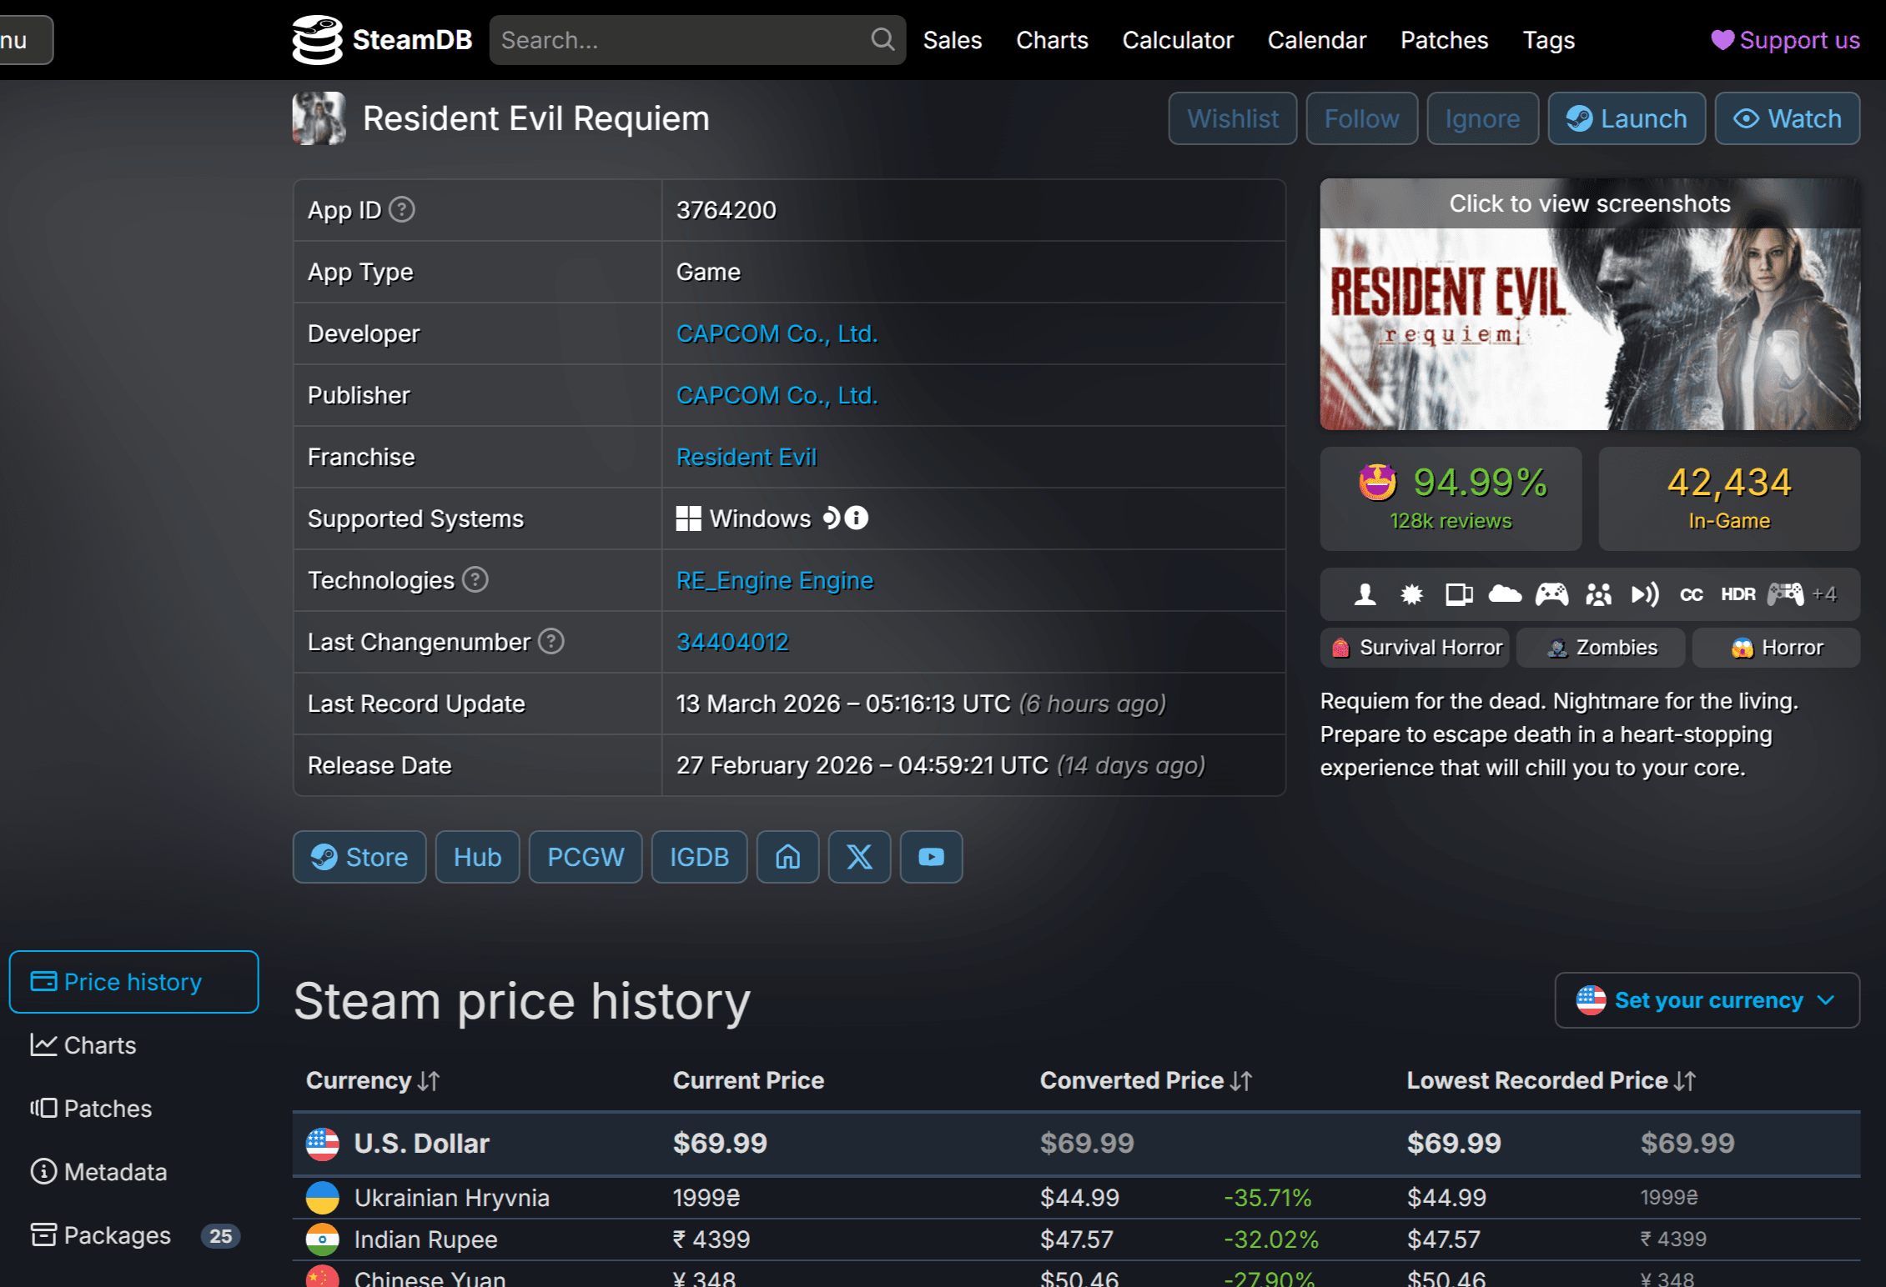The image size is (1886, 1287).
Task: Open the Resident Evil franchise link
Action: [747, 457]
